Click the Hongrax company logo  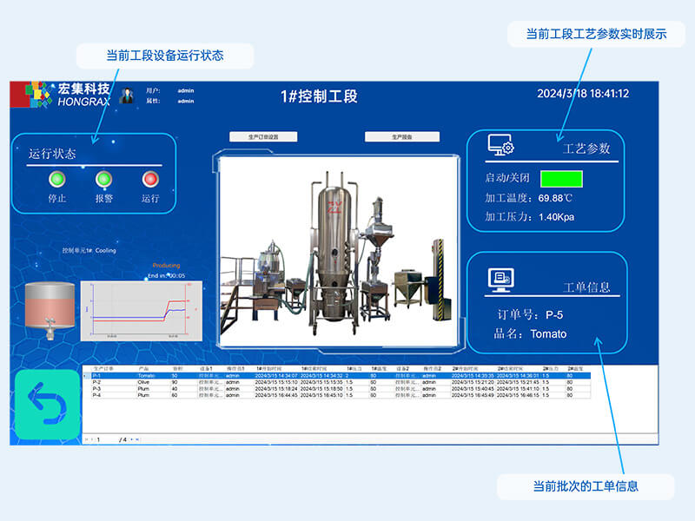[61, 94]
